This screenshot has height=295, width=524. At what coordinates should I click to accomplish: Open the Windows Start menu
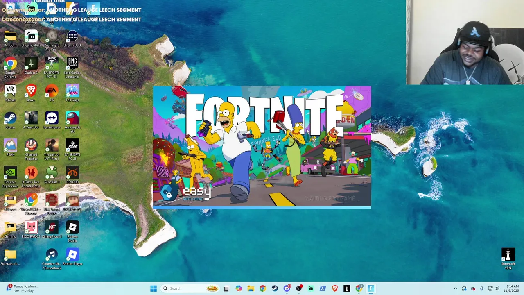pos(154,288)
